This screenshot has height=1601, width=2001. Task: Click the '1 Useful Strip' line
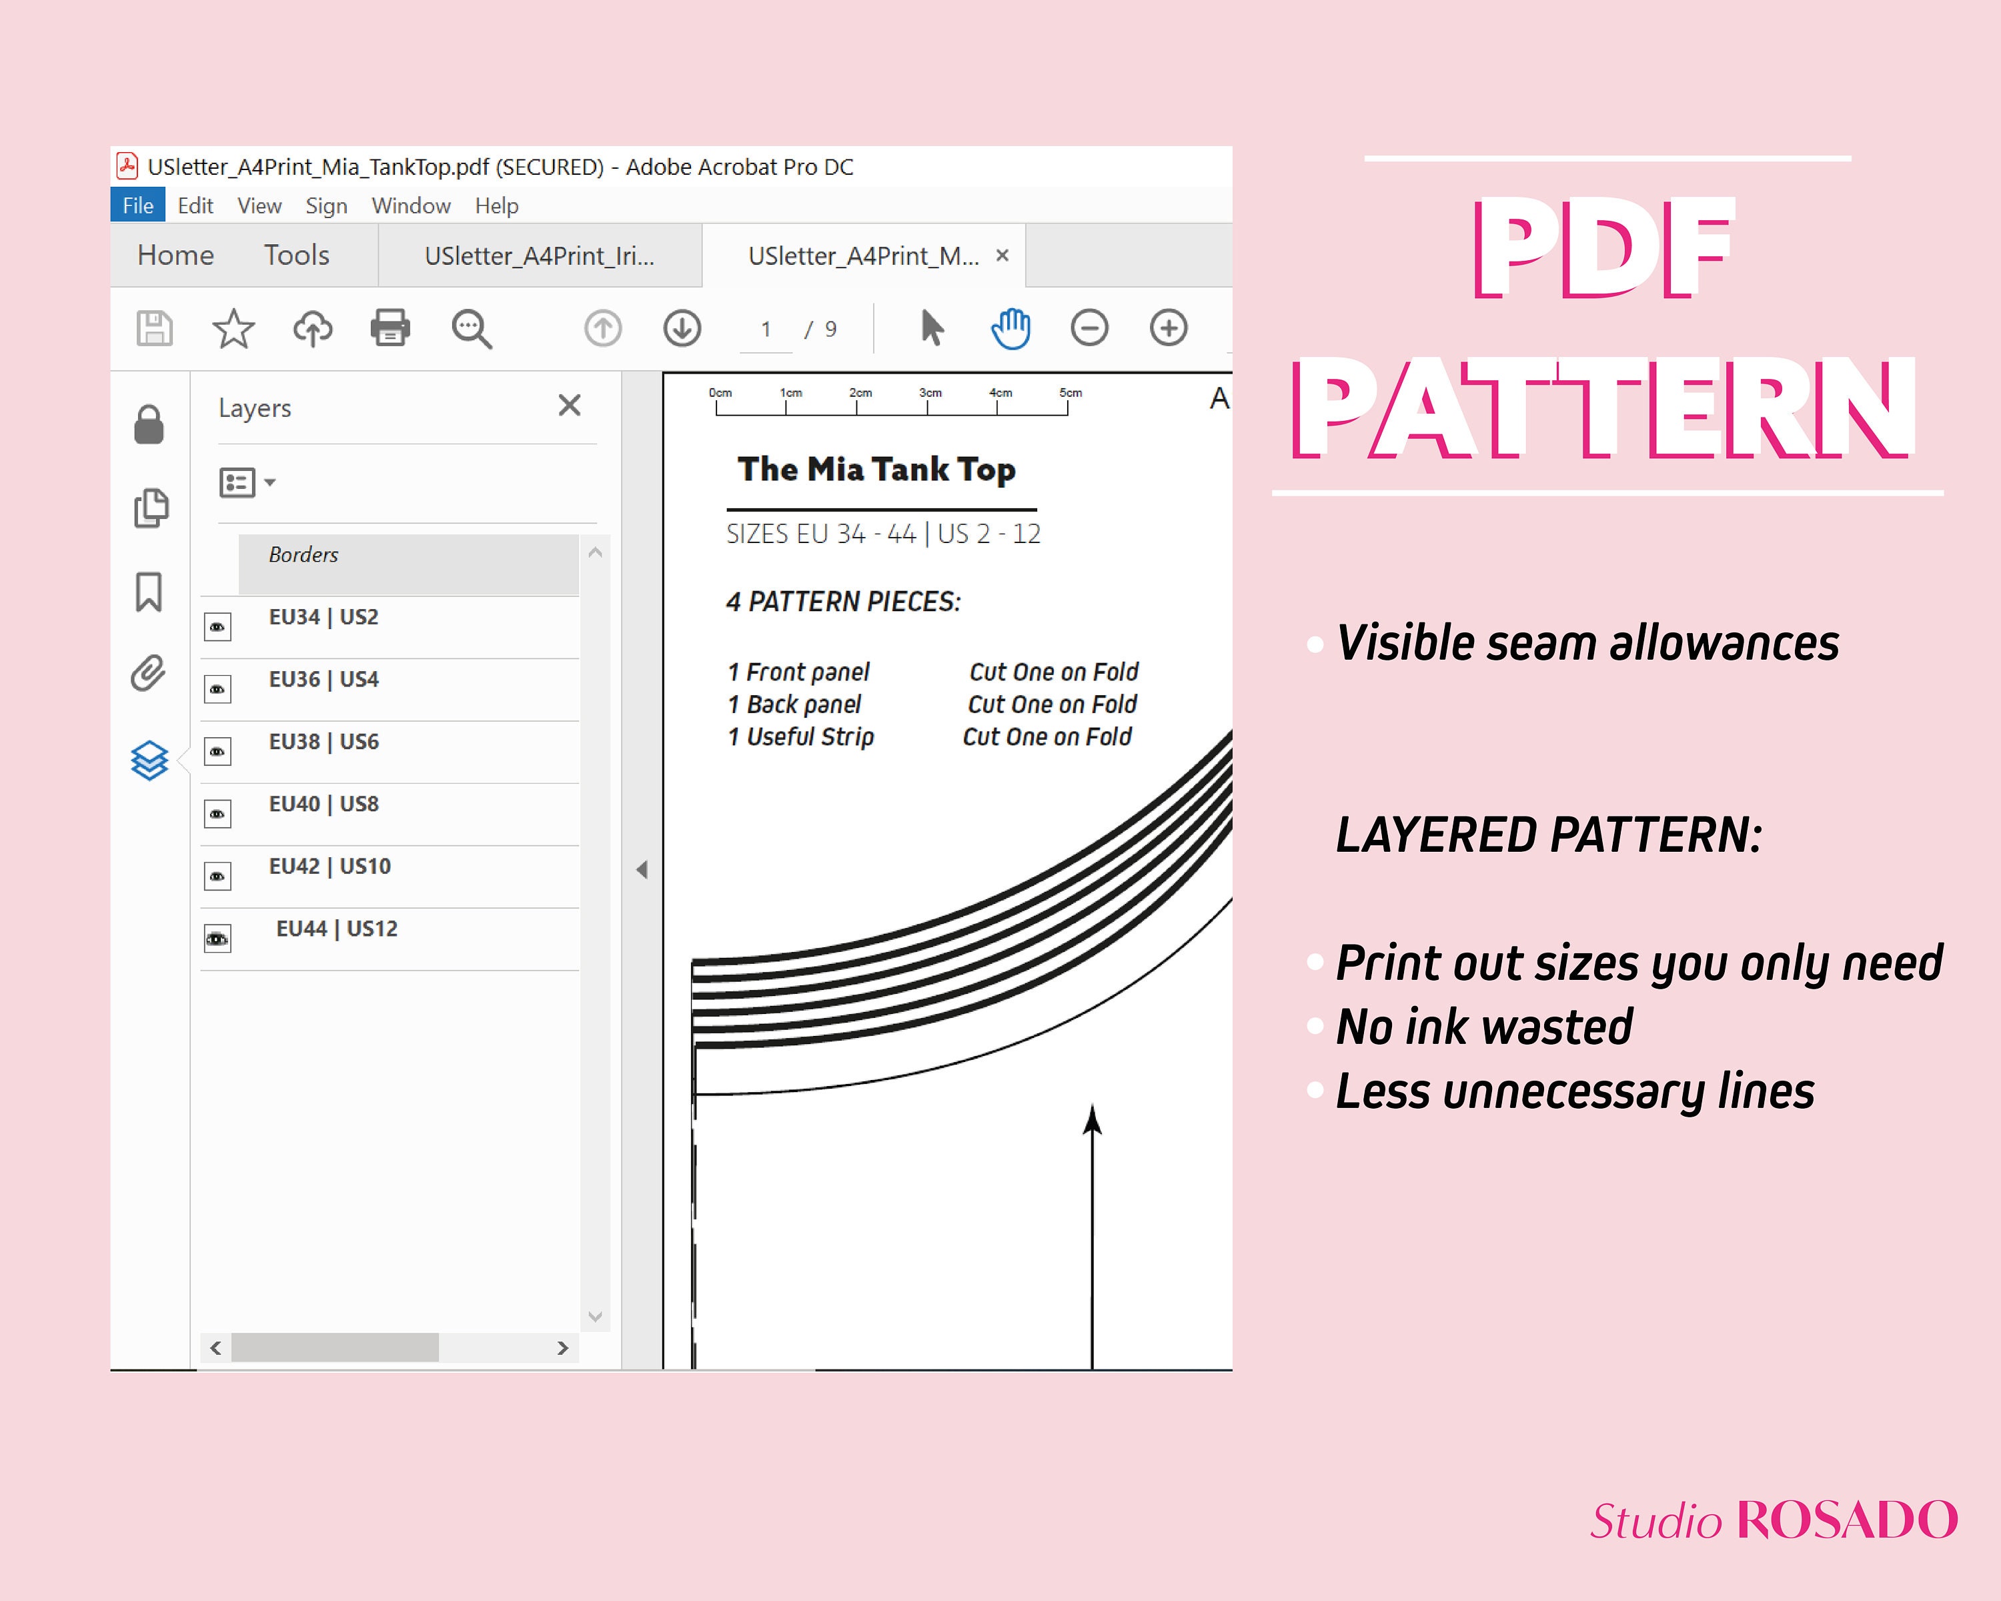(801, 737)
